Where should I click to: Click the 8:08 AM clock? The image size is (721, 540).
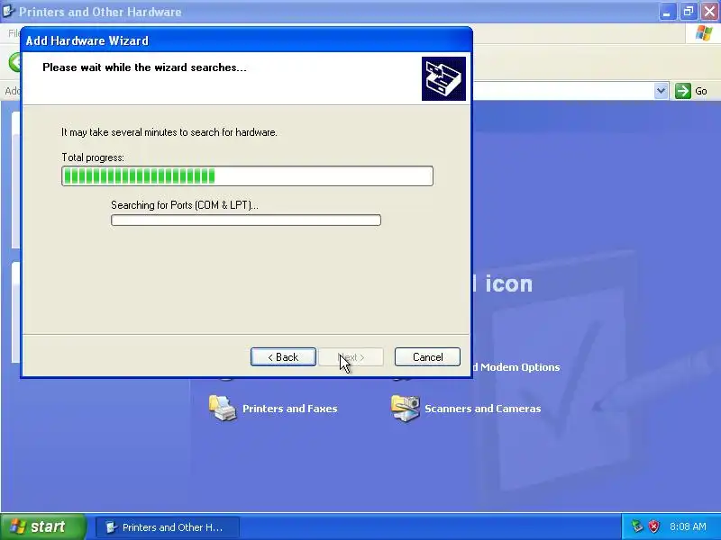click(688, 526)
